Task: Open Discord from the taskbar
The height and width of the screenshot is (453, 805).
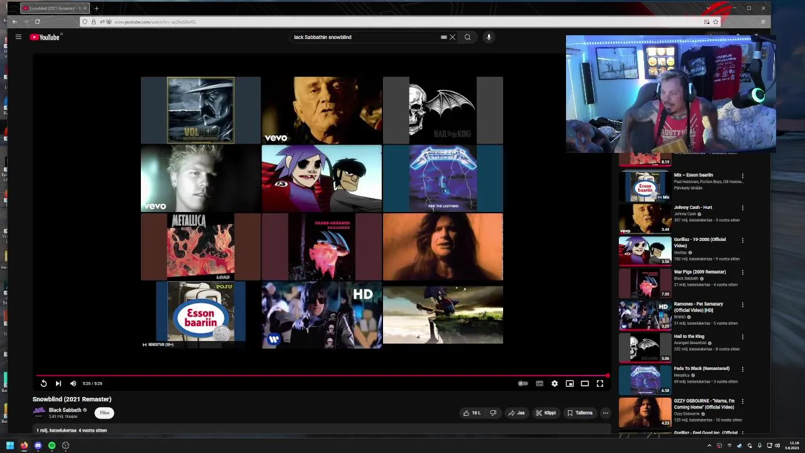Action: click(38, 445)
